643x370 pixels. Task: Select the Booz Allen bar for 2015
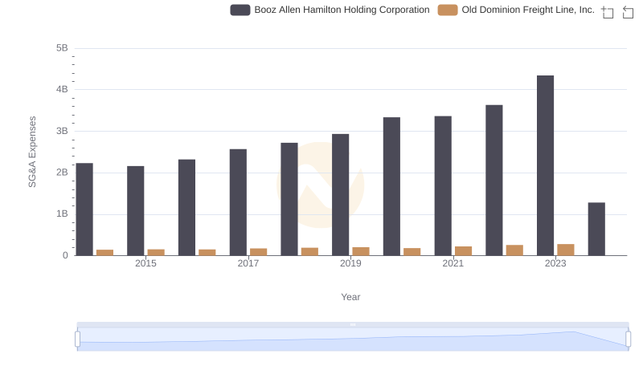136,211
